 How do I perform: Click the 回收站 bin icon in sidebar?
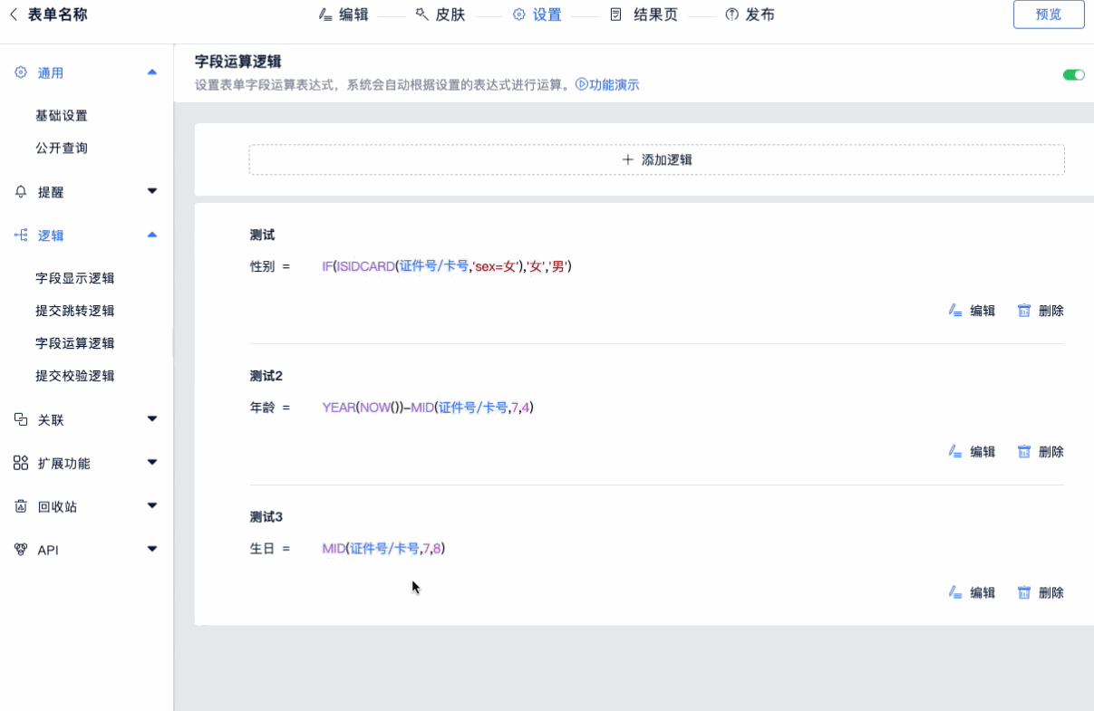coord(21,506)
